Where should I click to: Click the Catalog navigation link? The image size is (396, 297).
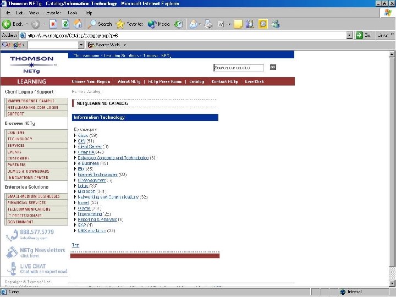pyautogui.click(x=196, y=81)
